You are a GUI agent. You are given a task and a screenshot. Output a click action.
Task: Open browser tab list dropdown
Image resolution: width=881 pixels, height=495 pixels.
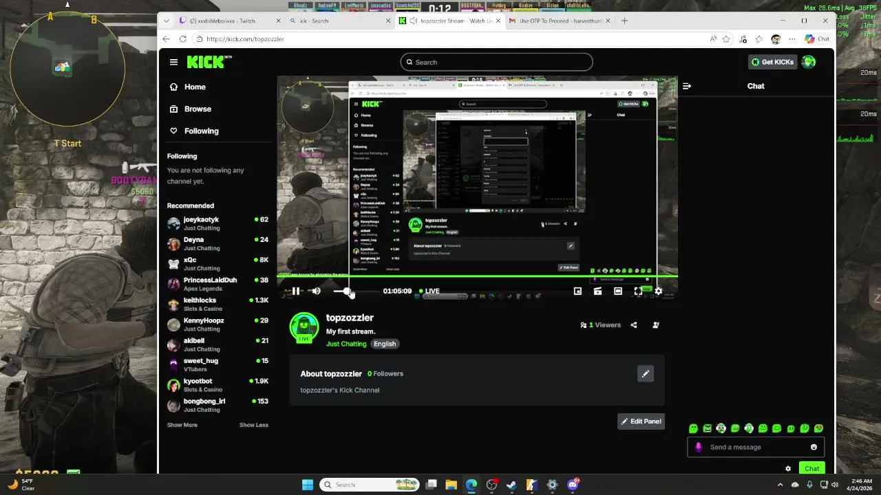166,21
